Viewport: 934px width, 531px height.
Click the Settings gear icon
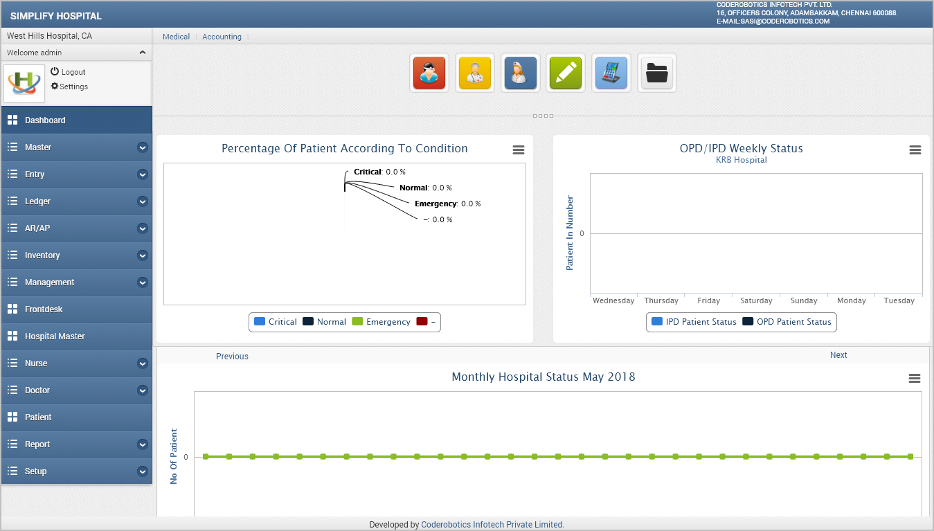[x=55, y=87]
